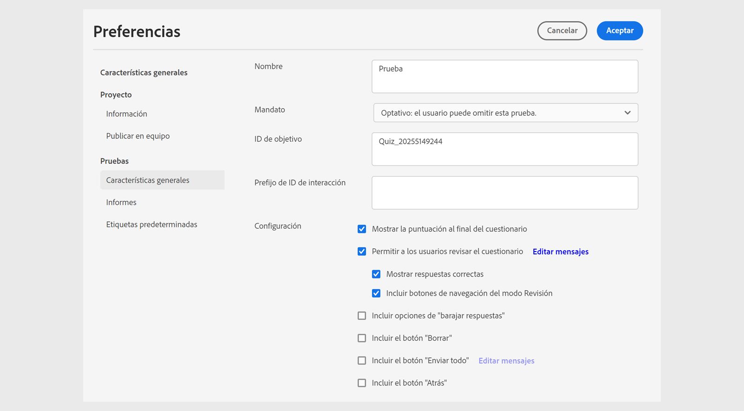This screenshot has height=411, width=744.
Task: Enable Incluir el botón "Enviar todo"
Action: (x=362, y=361)
